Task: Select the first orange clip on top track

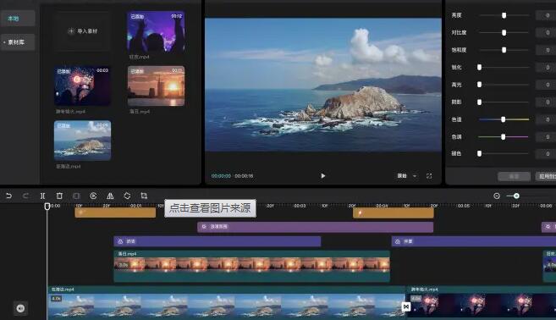Action: point(115,212)
